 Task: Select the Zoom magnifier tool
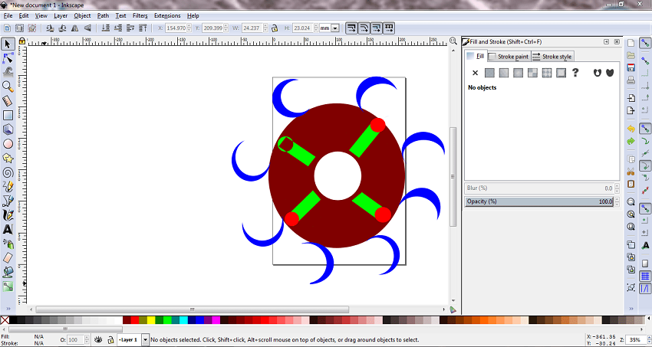point(8,87)
